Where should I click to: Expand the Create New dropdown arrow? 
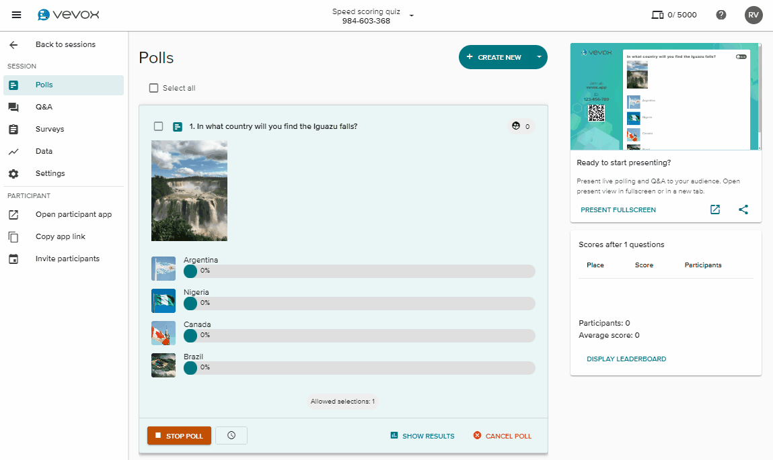click(539, 57)
